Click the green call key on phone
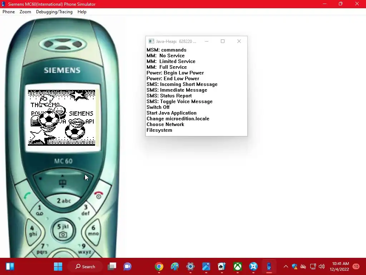Viewport: 366px width, 275px height. click(28, 195)
